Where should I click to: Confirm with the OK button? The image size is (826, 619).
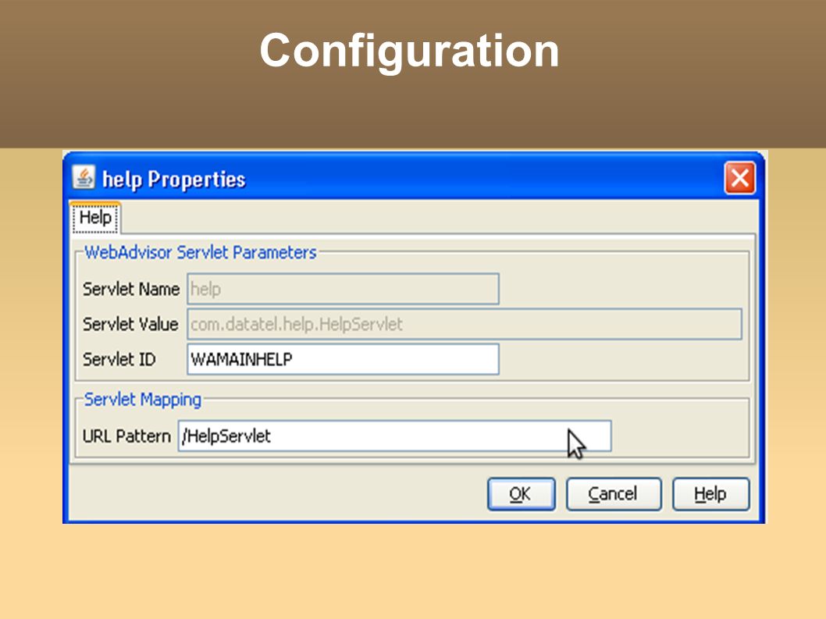[521, 494]
